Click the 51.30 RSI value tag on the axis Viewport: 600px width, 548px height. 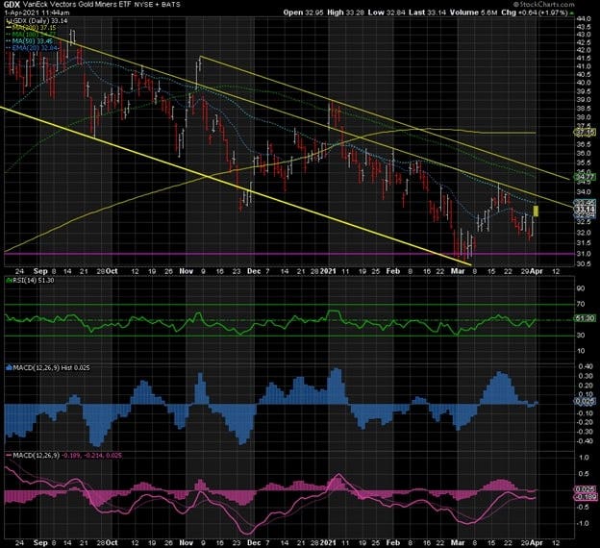point(585,318)
